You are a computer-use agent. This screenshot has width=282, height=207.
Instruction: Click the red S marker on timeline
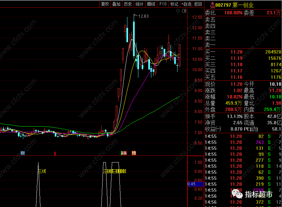point(55,154)
